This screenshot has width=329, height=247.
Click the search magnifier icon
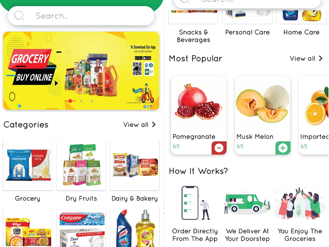pos(19,16)
